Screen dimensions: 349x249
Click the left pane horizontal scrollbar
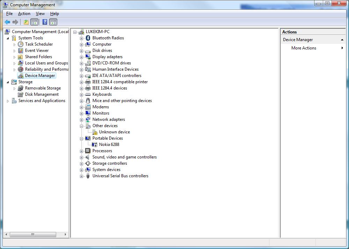point(33,234)
